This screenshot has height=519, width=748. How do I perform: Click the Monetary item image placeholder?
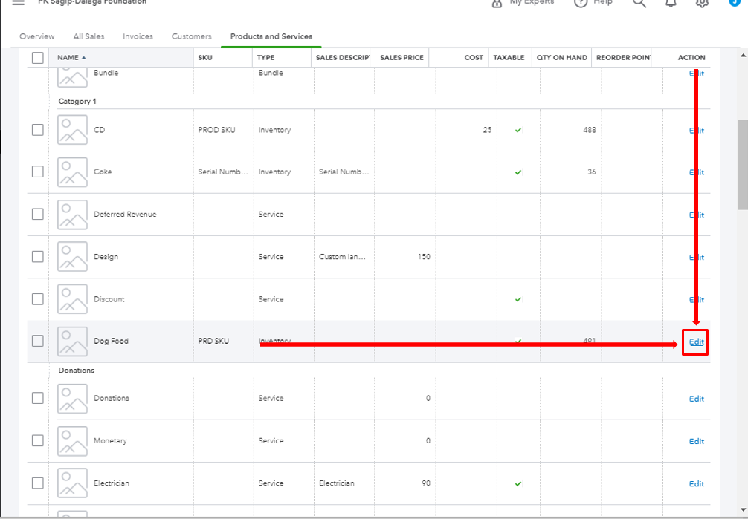73,441
